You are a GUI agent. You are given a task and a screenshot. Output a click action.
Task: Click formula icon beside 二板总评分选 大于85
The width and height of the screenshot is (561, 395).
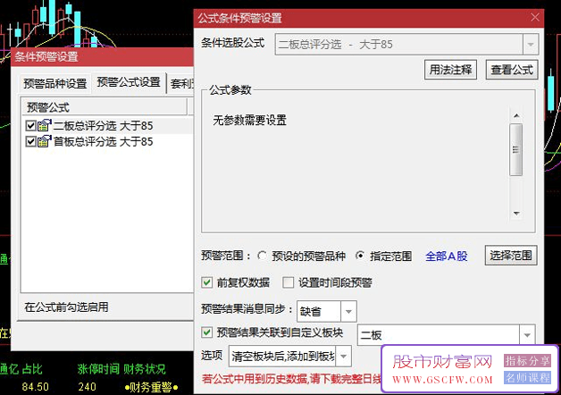tap(45, 126)
